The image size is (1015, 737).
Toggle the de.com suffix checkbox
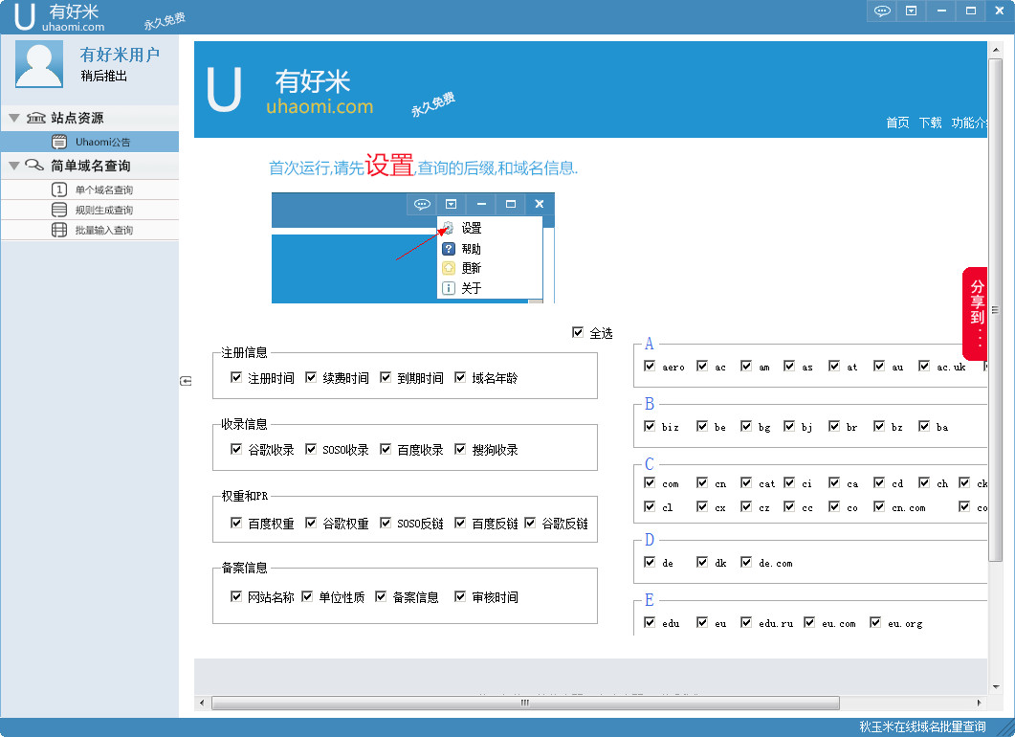click(746, 562)
